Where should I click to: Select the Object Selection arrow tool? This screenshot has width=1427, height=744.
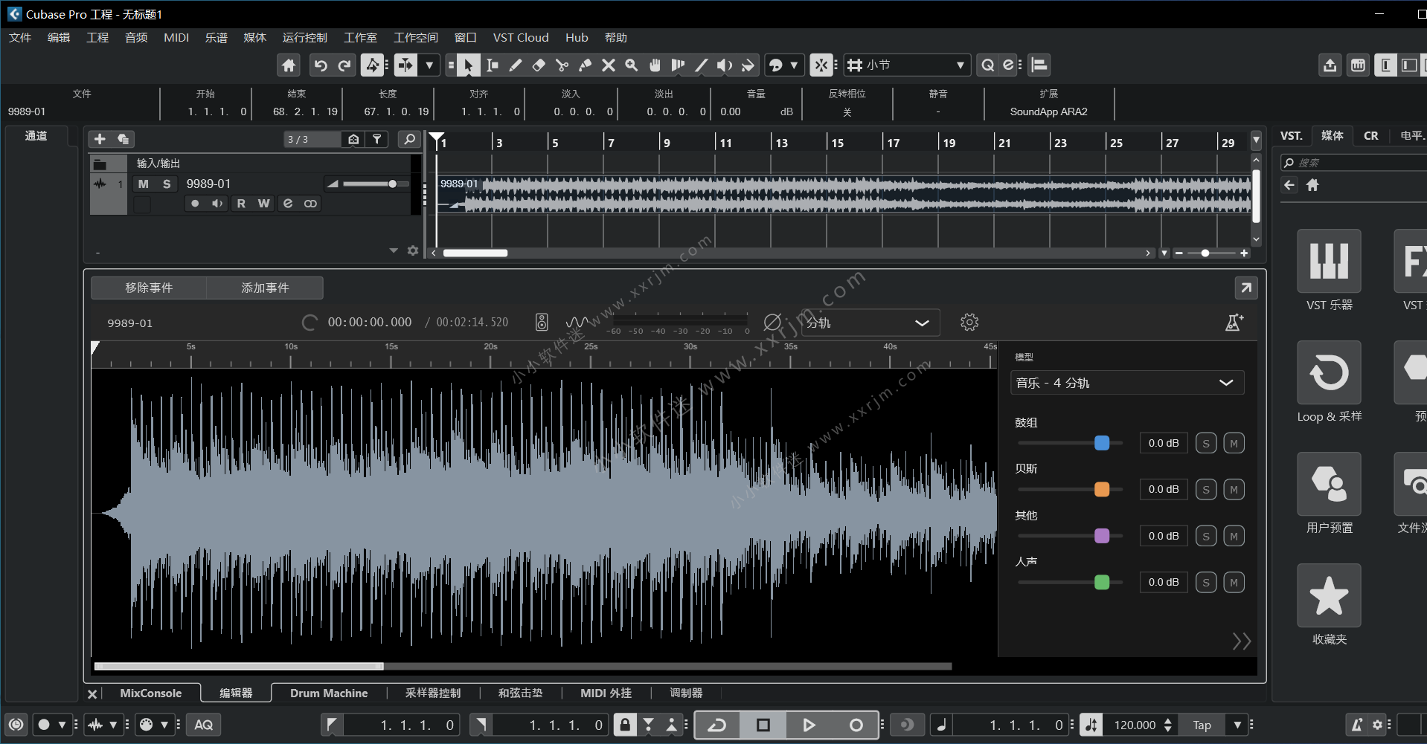(468, 65)
